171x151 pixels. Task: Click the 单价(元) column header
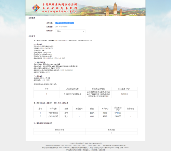[105, 109]
